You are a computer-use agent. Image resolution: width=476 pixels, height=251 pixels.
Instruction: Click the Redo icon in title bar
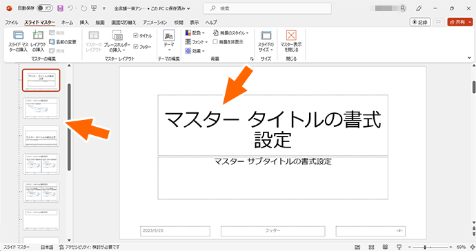pyautogui.click(x=83, y=8)
